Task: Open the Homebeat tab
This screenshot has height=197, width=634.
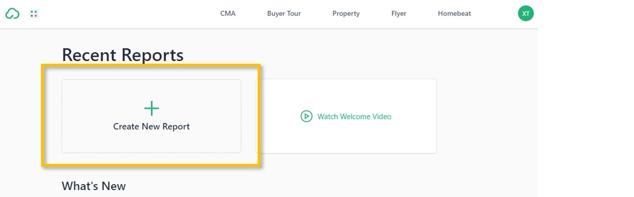Action: tap(454, 14)
